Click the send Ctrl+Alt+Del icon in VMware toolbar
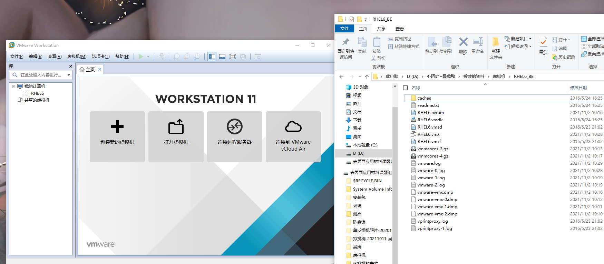Screen dimensions: 604x264 (x=162, y=57)
